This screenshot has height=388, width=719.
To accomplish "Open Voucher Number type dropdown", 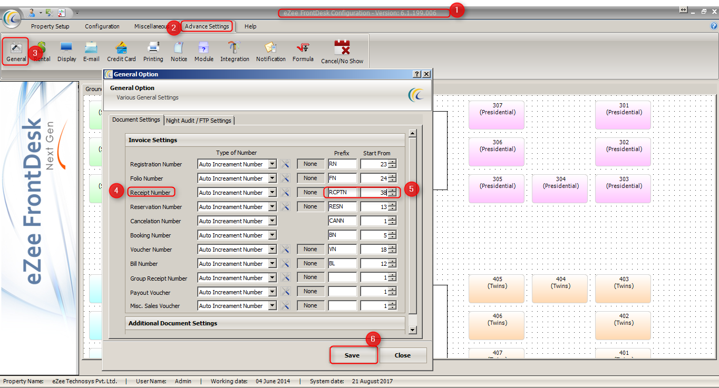I will coord(272,250).
